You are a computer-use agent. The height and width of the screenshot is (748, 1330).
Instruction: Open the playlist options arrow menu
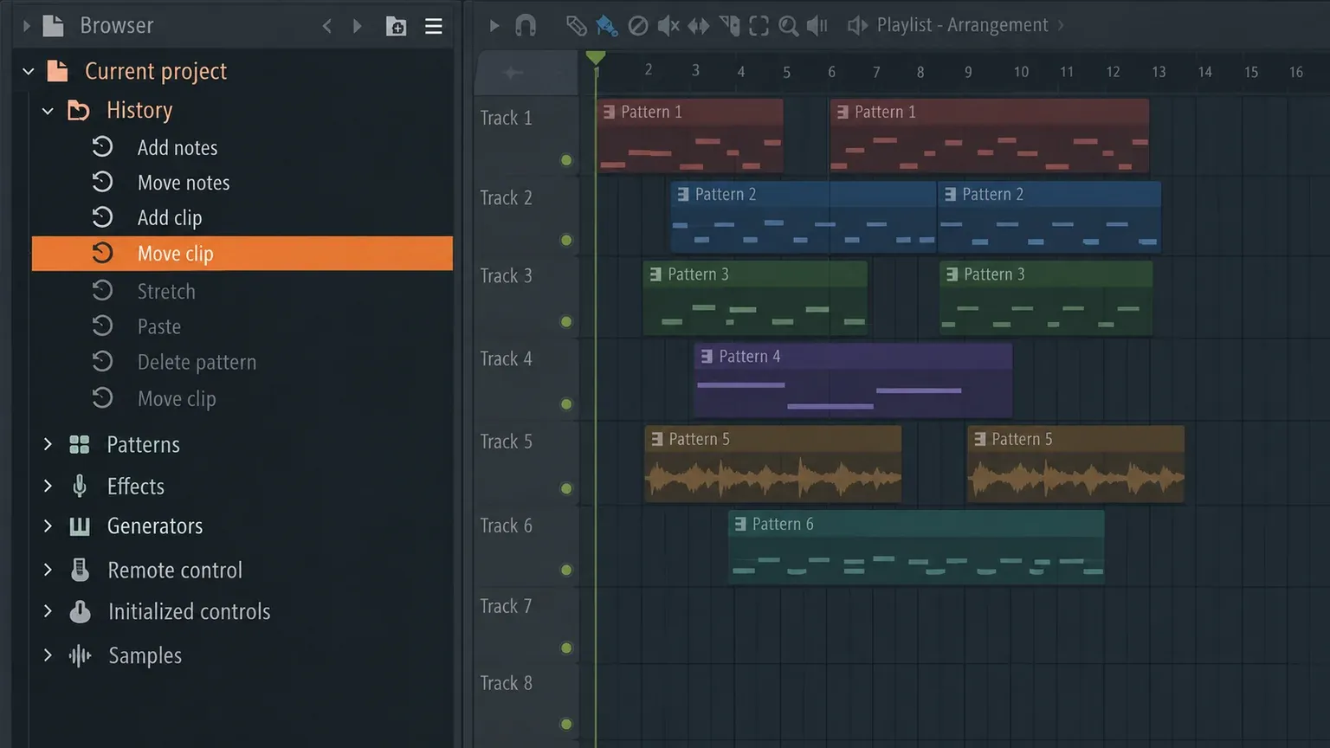[x=494, y=26]
